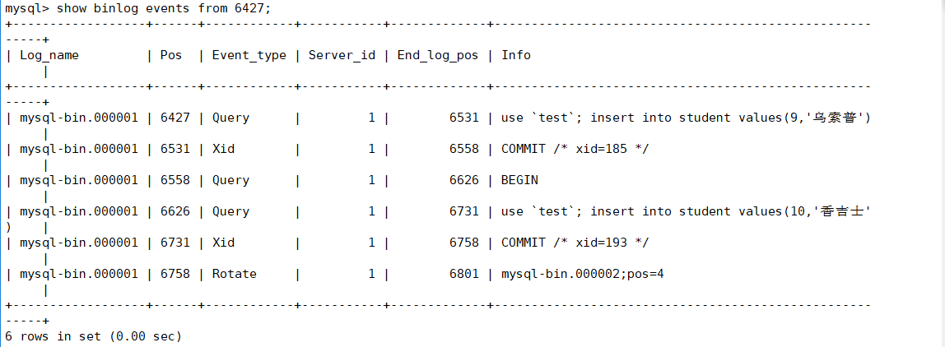Click the '6 rows in set' result line
Screen dimensions: 945x347
[x=93, y=336]
